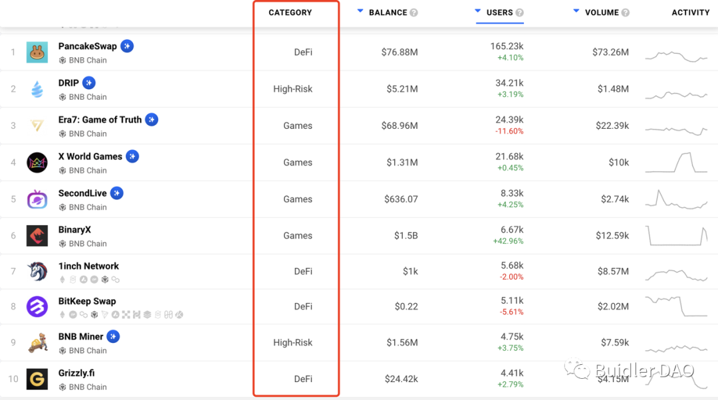Click the Users help question-mark icon
Screen dimensions: 718x400
pos(519,13)
